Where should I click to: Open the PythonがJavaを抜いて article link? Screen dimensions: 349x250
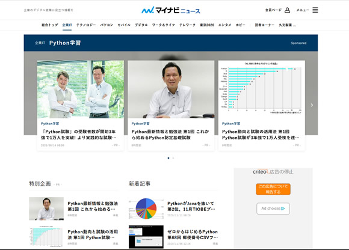(191, 206)
